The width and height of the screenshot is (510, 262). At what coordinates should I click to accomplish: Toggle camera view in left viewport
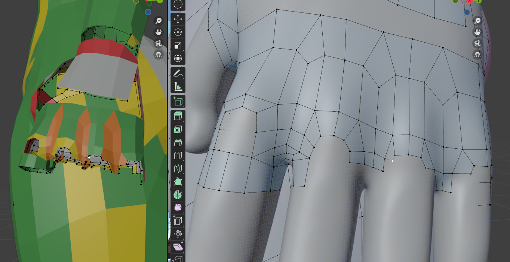(159, 43)
